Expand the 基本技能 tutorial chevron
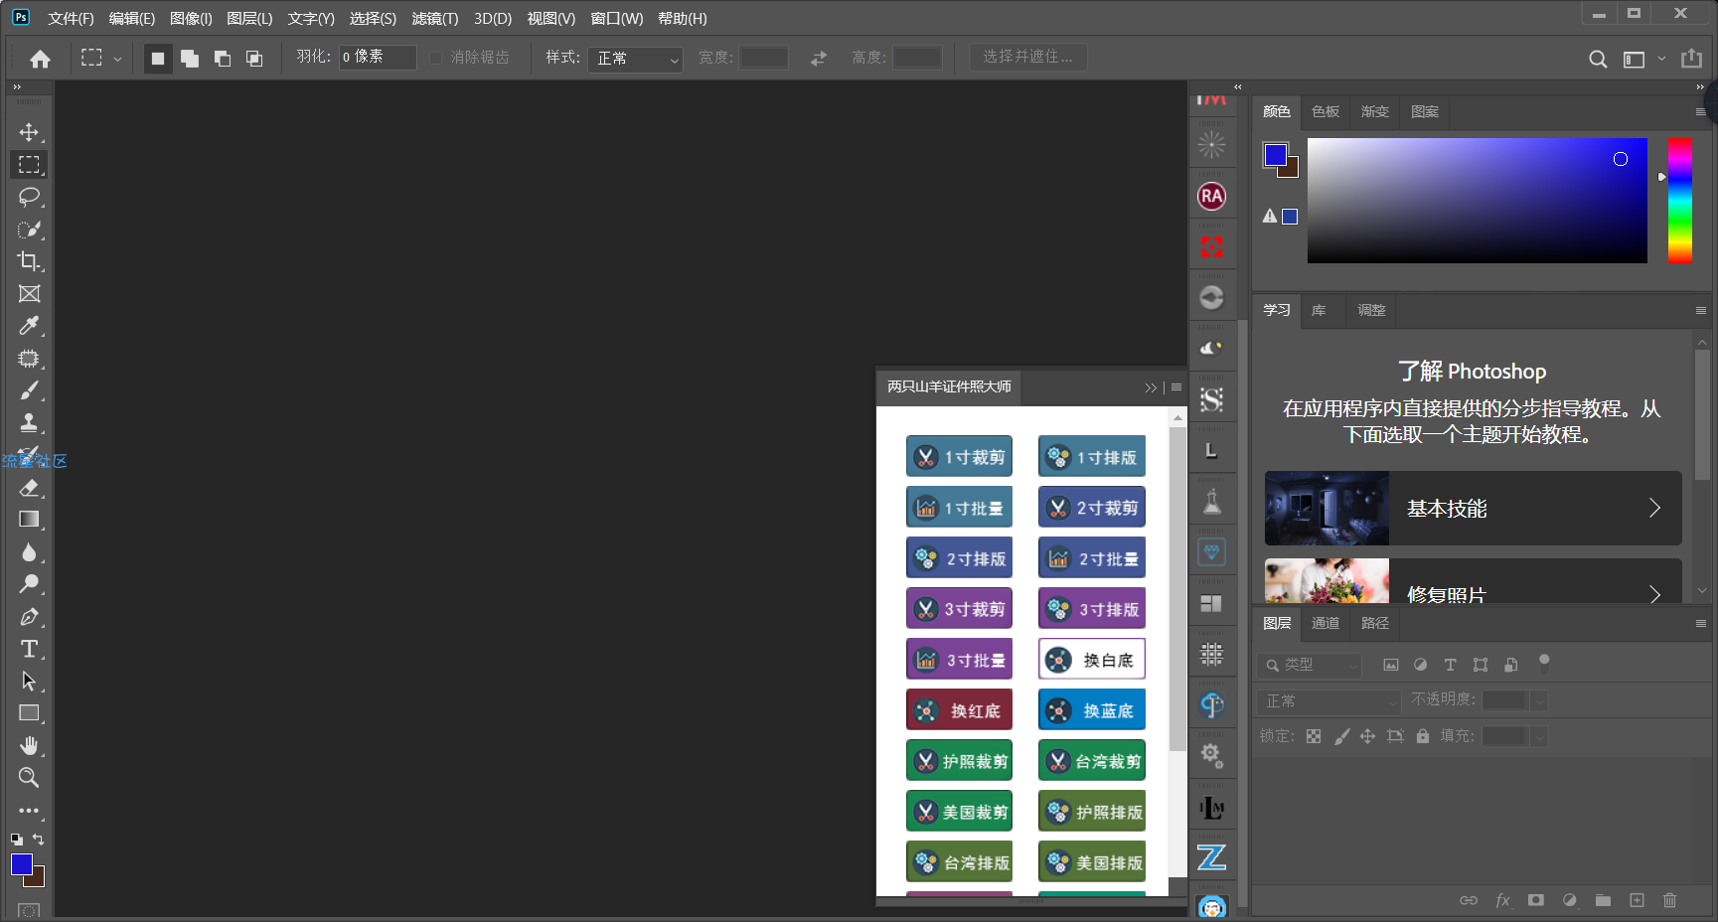This screenshot has width=1718, height=922. click(1654, 508)
